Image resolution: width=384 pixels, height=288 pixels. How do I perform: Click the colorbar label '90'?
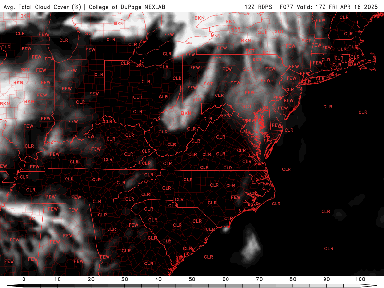point(326,279)
